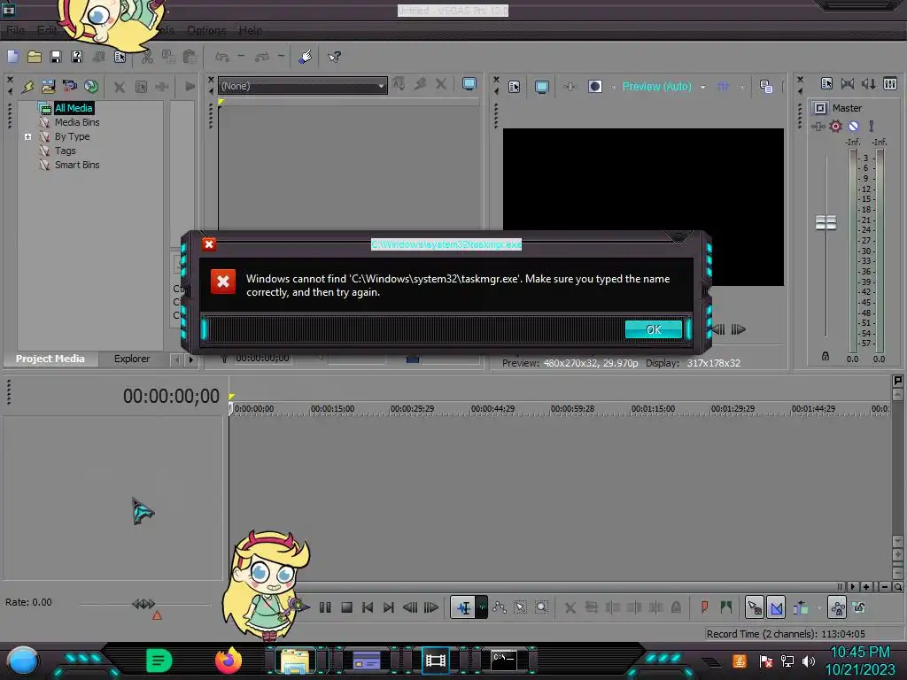Expand the By Type tree node

pyautogui.click(x=27, y=137)
